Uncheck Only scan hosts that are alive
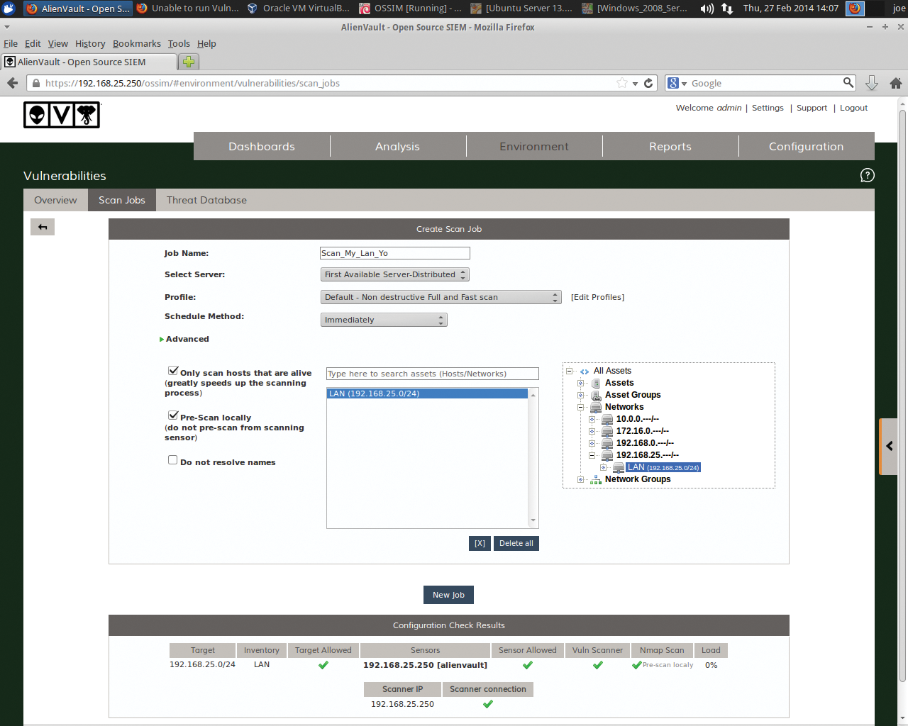 pos(172,371)
